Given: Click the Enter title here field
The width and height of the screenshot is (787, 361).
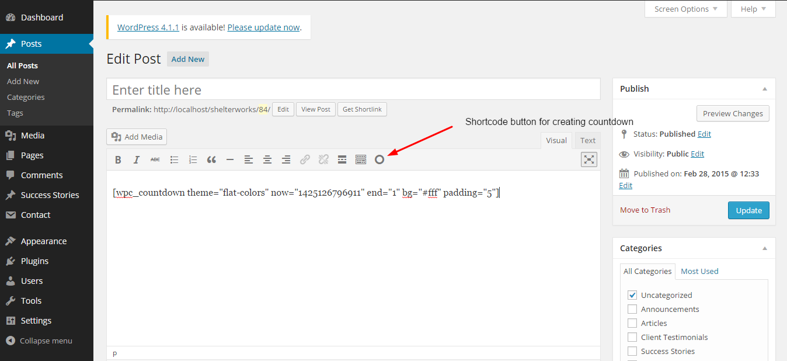Looking at the screenshot, I should (x=353, y=89).
